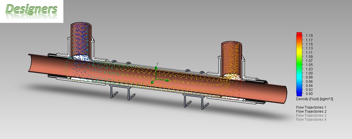Click the 1.19 maximum legend value
The height and width of the screenshot is (139, 352).
[x=309, y=36]
